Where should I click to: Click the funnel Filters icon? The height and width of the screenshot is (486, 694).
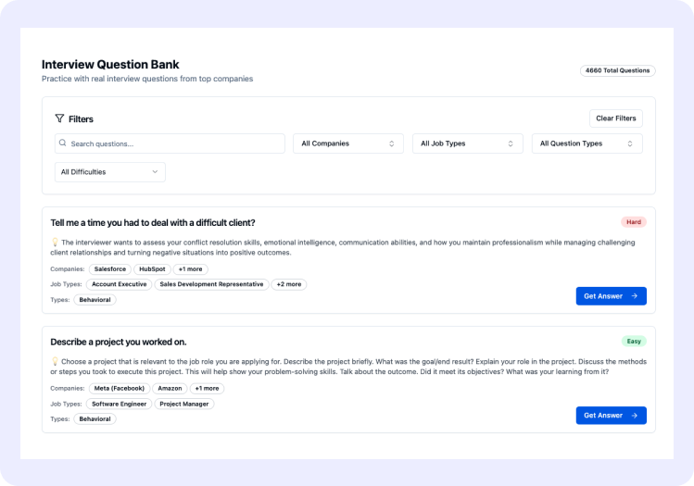(x=59, y=118)
